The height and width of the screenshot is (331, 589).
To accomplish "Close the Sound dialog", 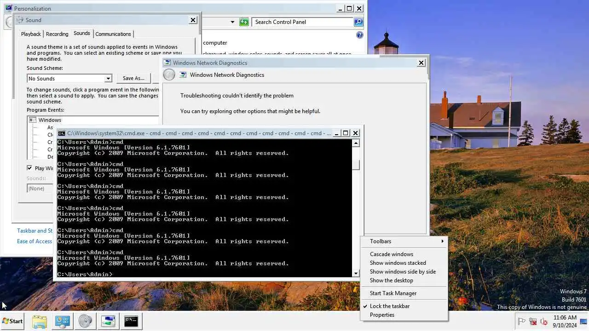I will click(x=193, y=20).
